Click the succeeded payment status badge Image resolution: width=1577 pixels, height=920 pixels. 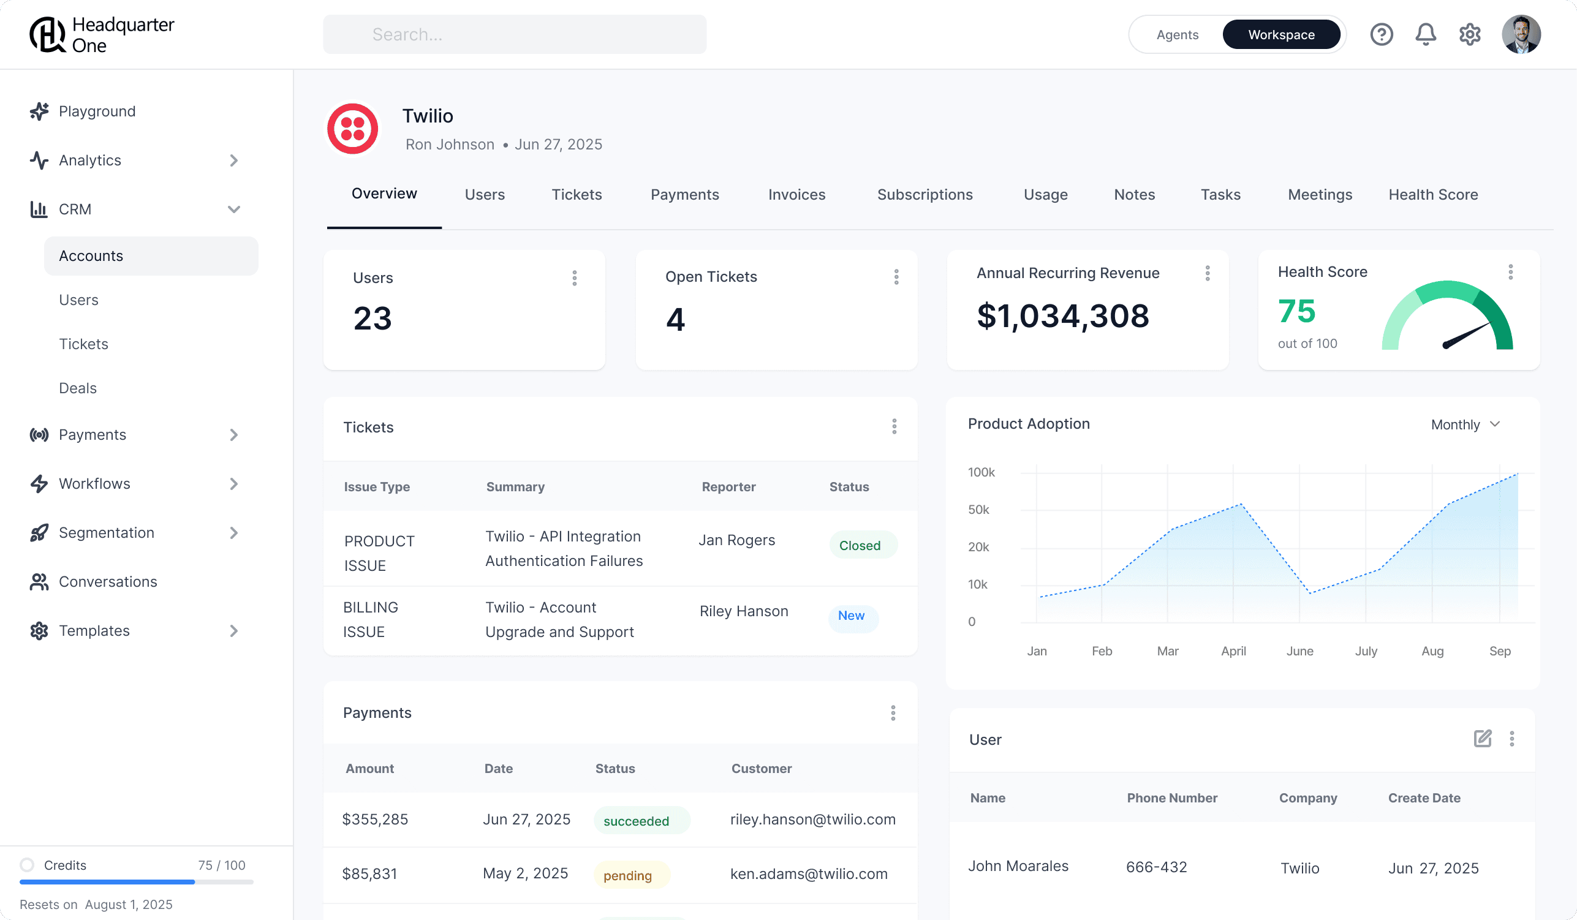[x=641, y=821]
